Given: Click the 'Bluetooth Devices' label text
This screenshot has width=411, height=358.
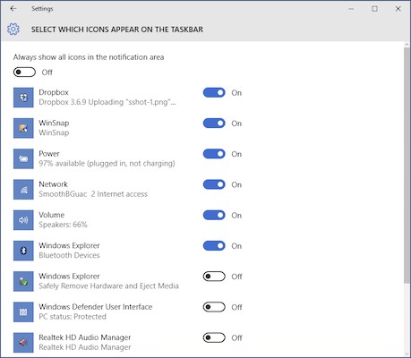Looking at the screenshot, I should pyautogui.click(x=69, y=255).
